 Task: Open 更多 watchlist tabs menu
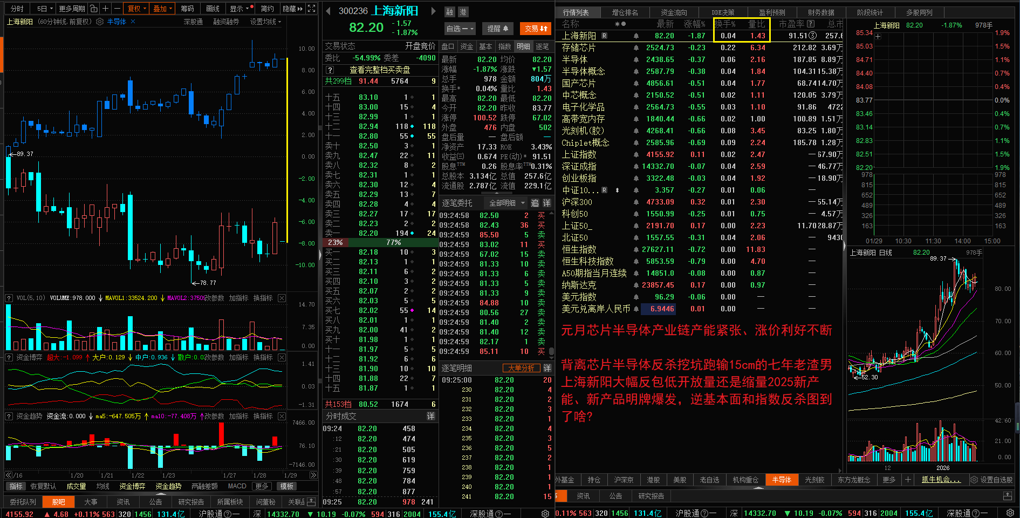889,480
